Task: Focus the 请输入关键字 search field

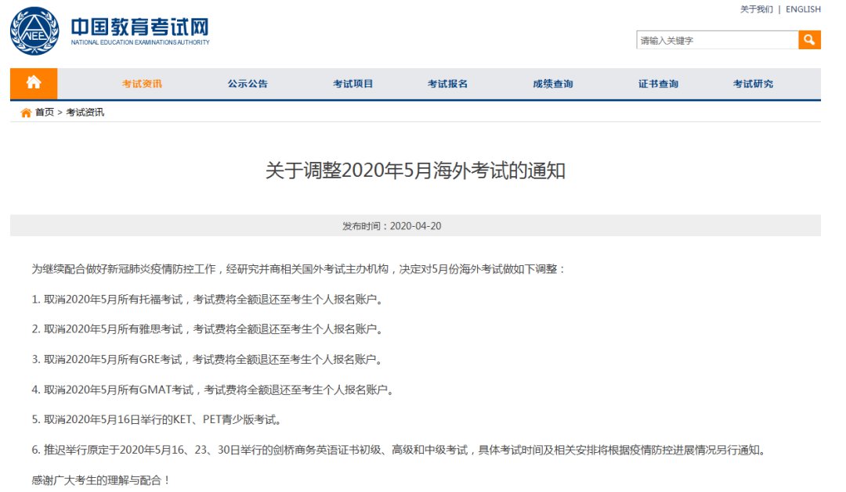Action: pos(716,41)
